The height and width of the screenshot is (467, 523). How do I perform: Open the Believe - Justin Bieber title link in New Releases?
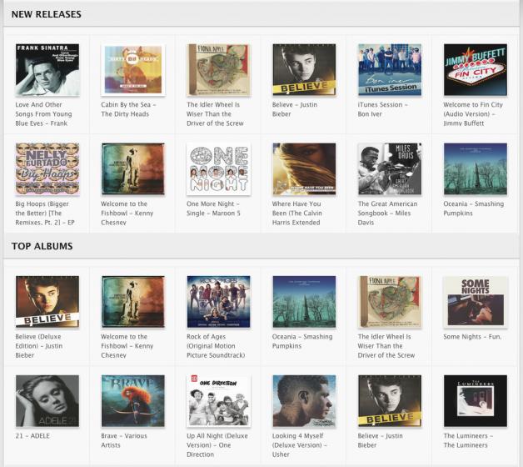[x=295, y=109]
